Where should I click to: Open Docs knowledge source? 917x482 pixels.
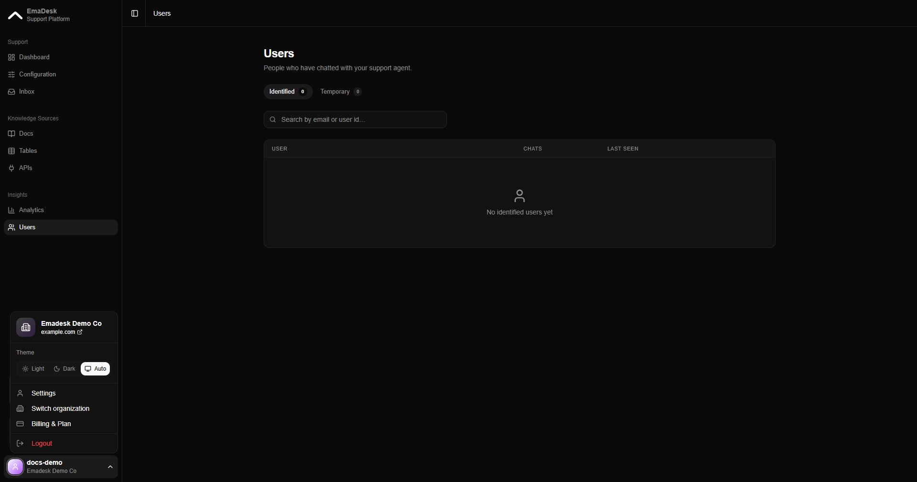61,134
